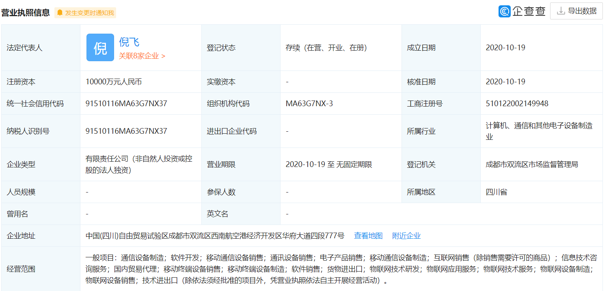The width and height of the screenshot is (611, 291).
Task: Click the 营业期限 label
Action: [221, 165]
